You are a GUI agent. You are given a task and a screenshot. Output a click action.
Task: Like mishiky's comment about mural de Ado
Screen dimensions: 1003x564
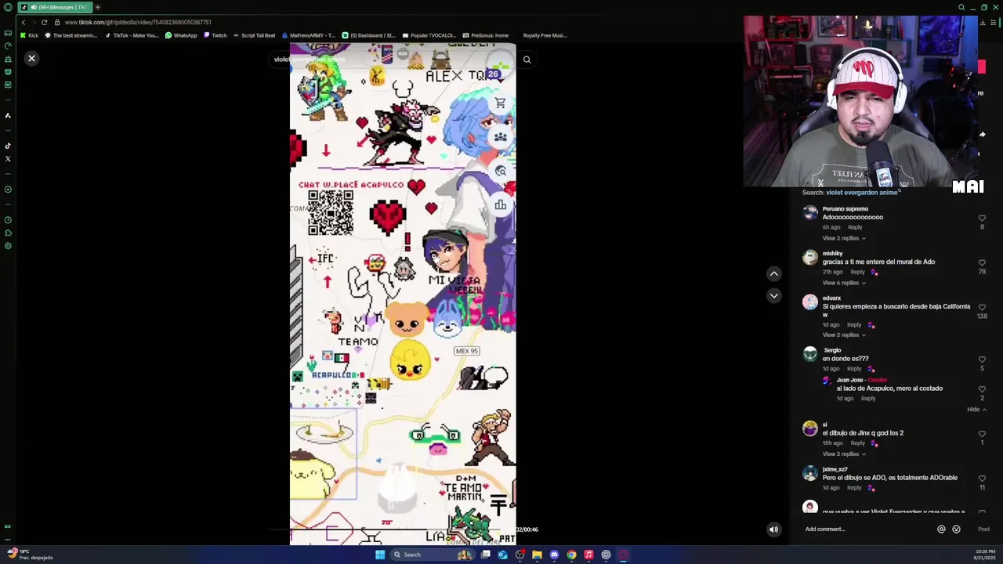[x=982, y=262]
